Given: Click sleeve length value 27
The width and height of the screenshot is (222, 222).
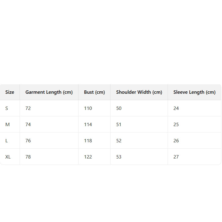Looking at the screenshot, I should coord(176,157).
